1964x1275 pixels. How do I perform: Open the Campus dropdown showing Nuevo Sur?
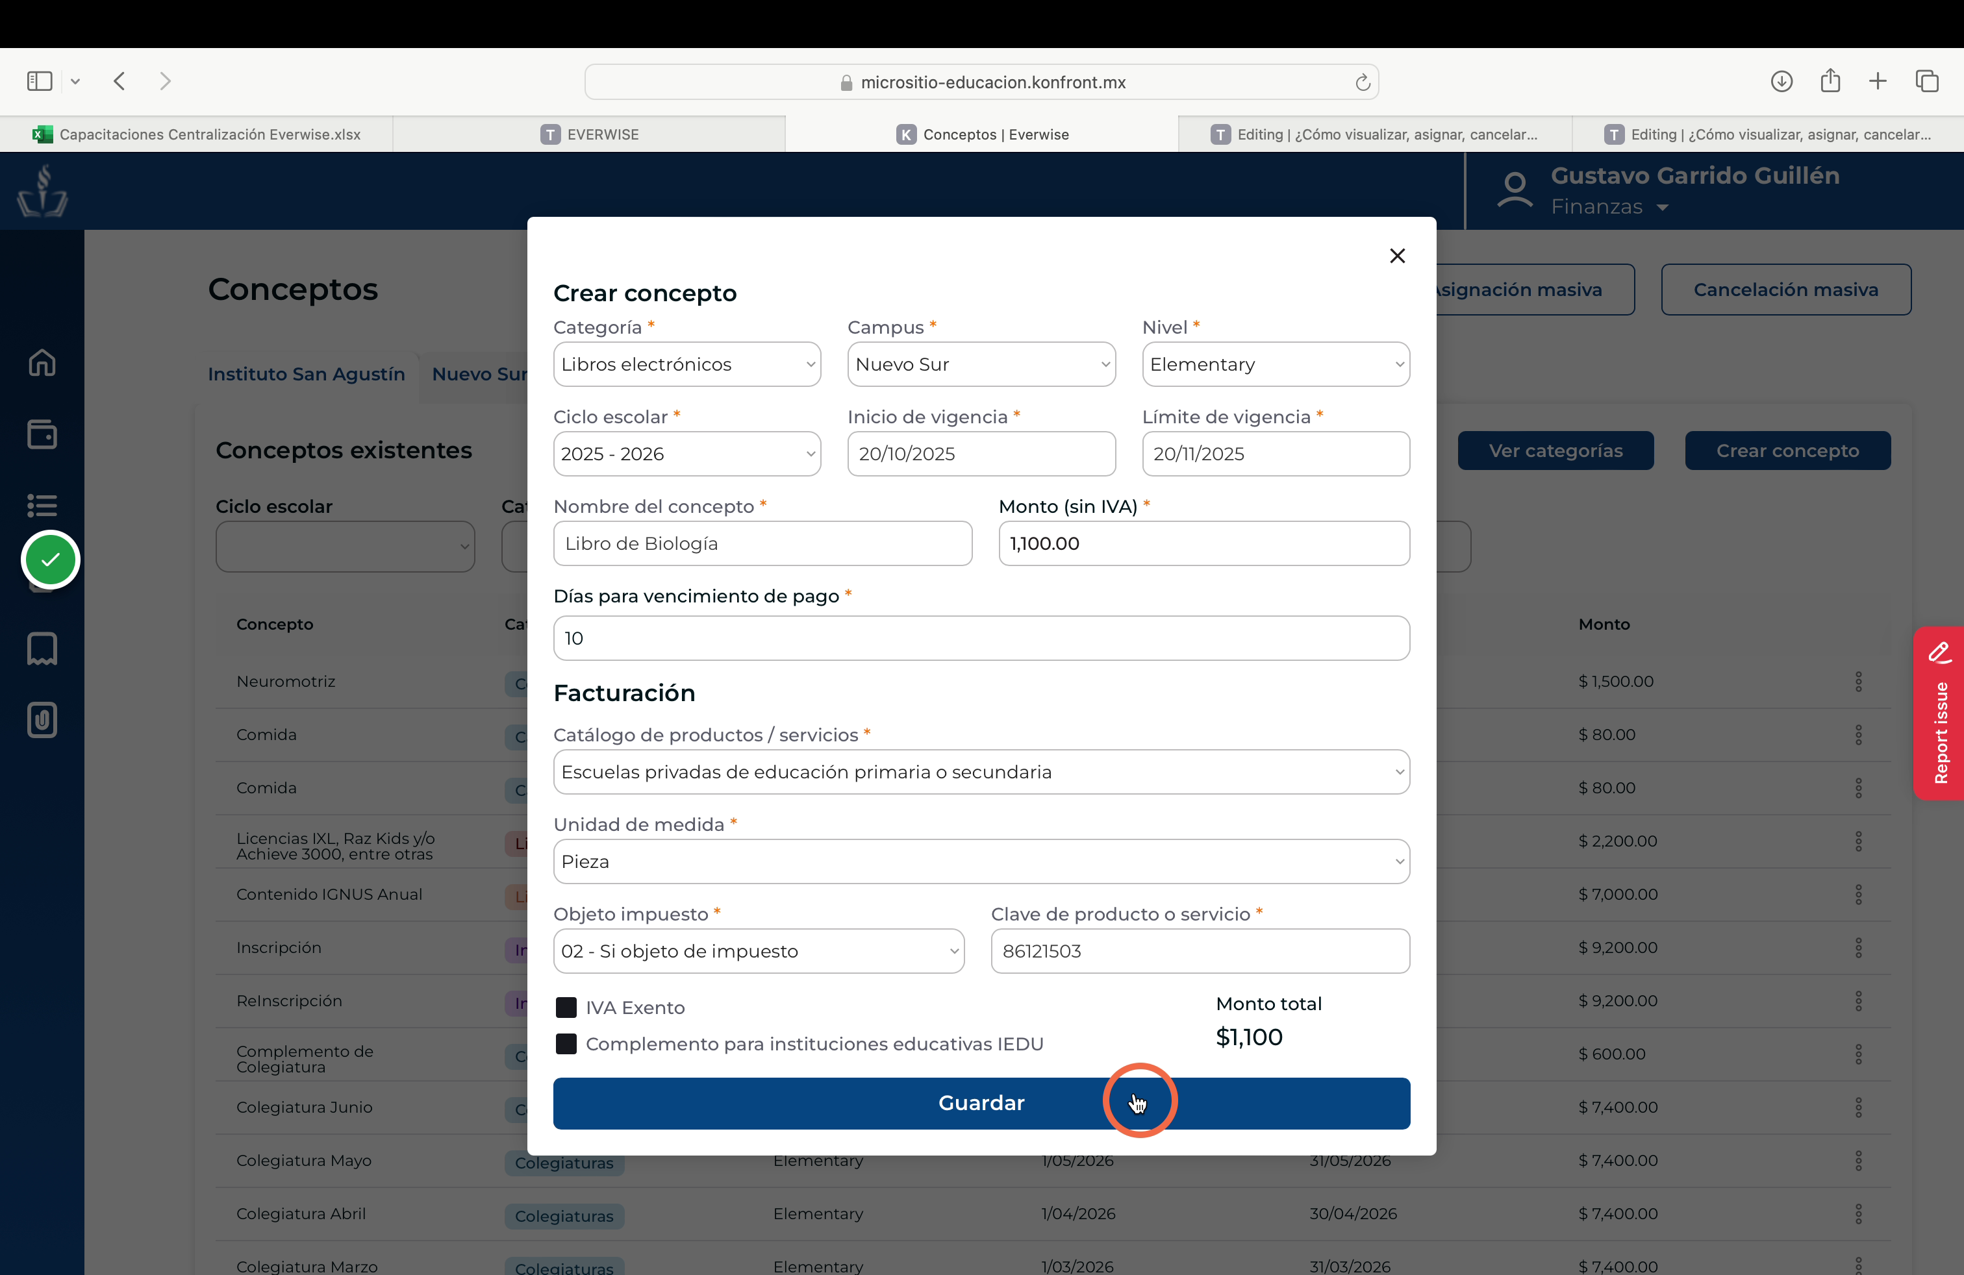[981, 365]
